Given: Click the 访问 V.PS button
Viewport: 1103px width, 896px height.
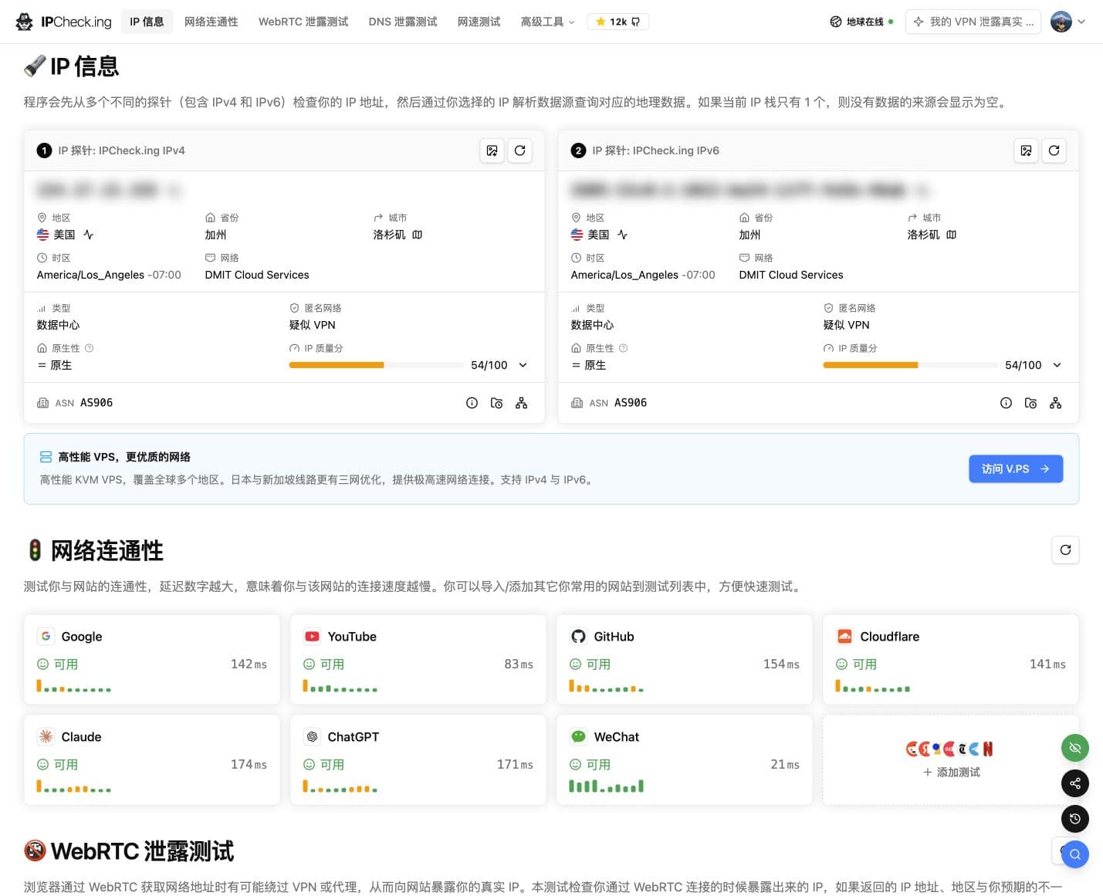Looking at the screenshot, I should (1016, 469).
